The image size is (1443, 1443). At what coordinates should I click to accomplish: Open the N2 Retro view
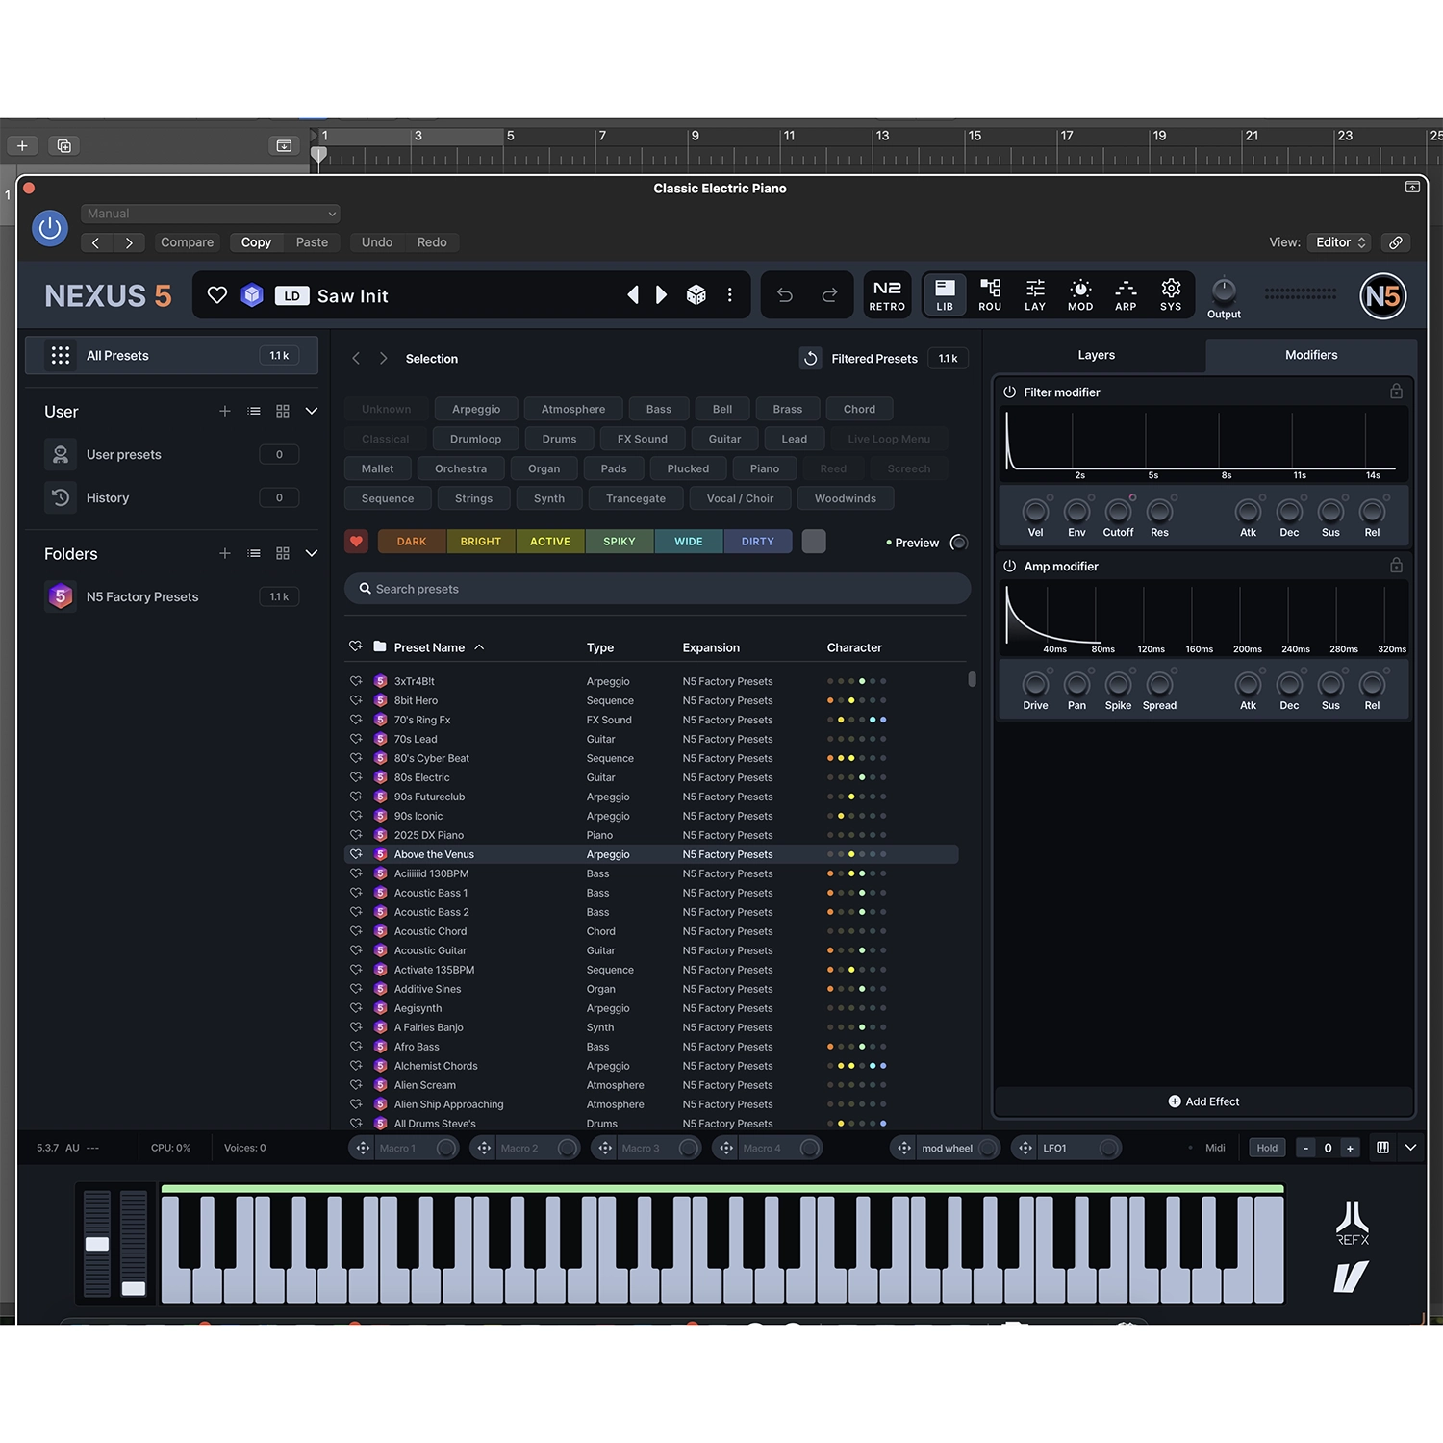886,295
